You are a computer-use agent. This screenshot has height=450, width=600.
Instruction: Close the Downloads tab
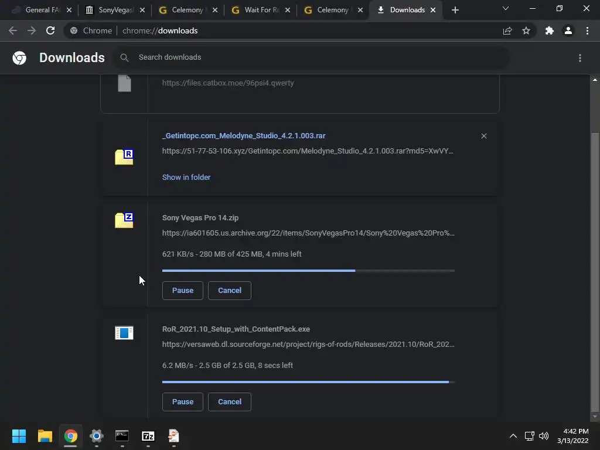(433, 10)
